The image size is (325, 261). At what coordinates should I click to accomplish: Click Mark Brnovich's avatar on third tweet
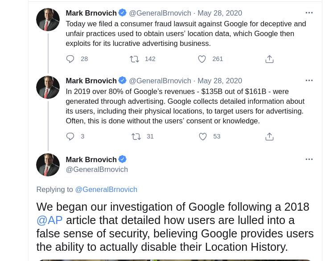[48, 165]
